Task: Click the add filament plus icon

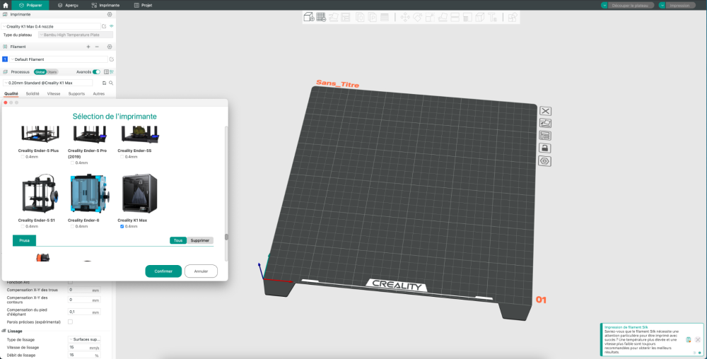Action: 88,47
